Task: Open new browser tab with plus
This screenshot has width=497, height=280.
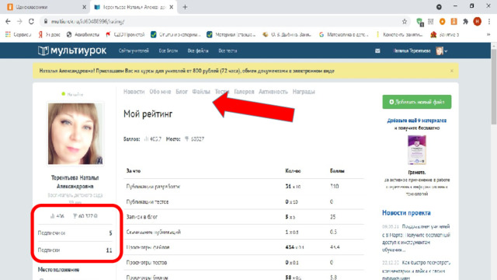Action: (185, 7)
